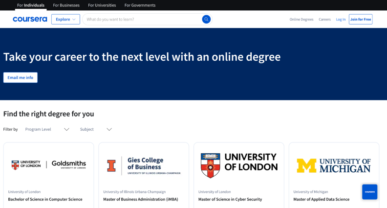Click the University of London Goldsmiths logo

[x=49, y=164]
